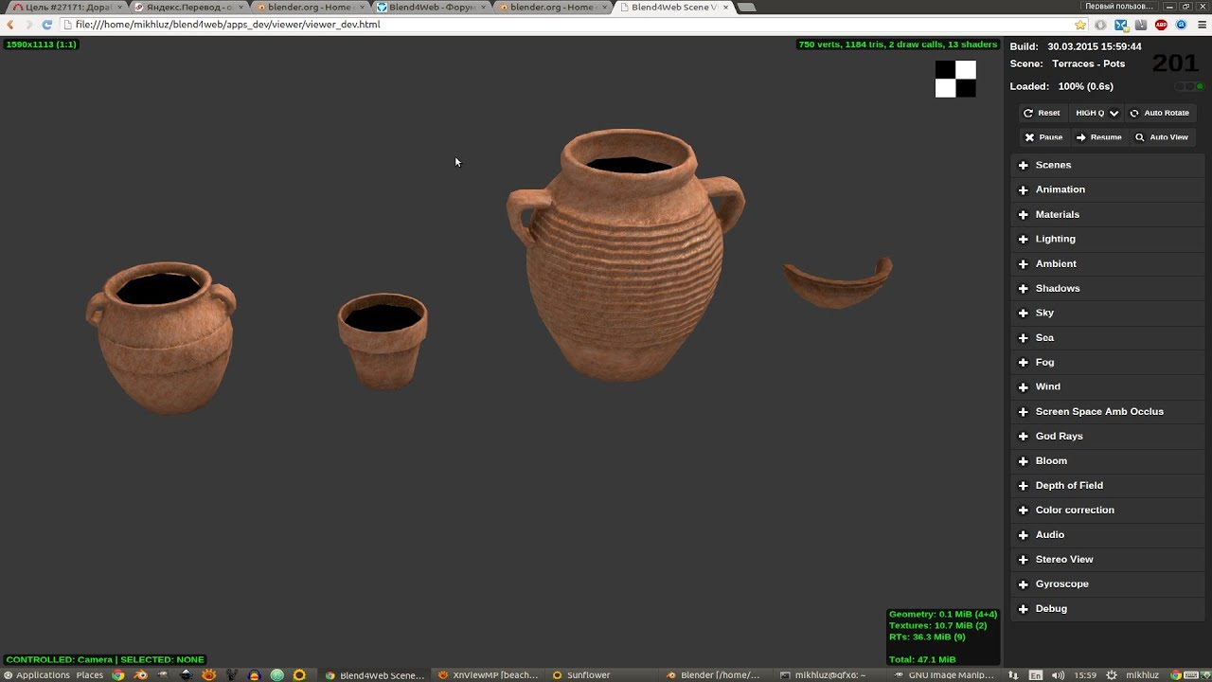1212x682 pixels.
Task: Expand the Animation panel
Action: click(x=1107, y=189)
